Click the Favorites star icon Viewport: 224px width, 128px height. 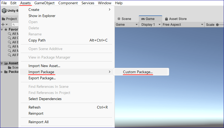(x=6, y=30)
